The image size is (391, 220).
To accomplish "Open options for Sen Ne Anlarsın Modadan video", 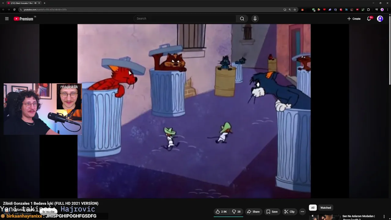I will 384,217.
